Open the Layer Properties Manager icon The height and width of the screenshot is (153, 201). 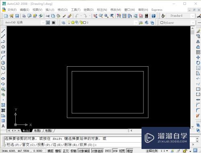coord(64,22)
